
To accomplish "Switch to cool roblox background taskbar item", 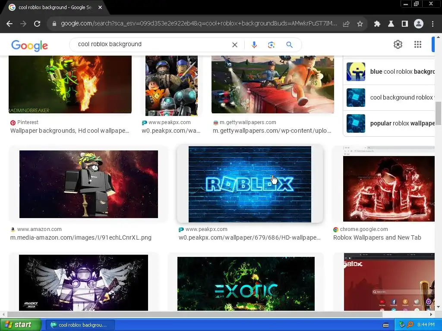I will point(80,325).
